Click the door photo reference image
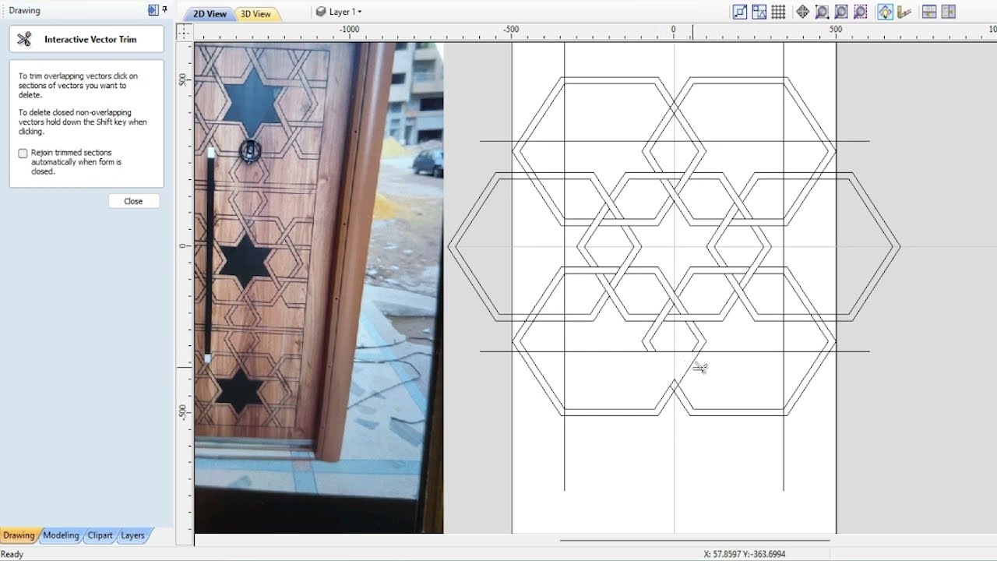This screenshot has height=561, width=997. (319, 288)
